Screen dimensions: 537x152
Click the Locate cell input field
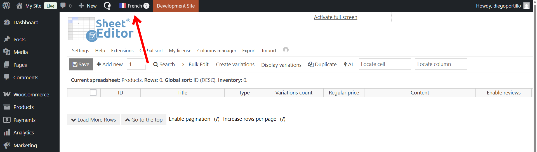[x=385, y=64]
